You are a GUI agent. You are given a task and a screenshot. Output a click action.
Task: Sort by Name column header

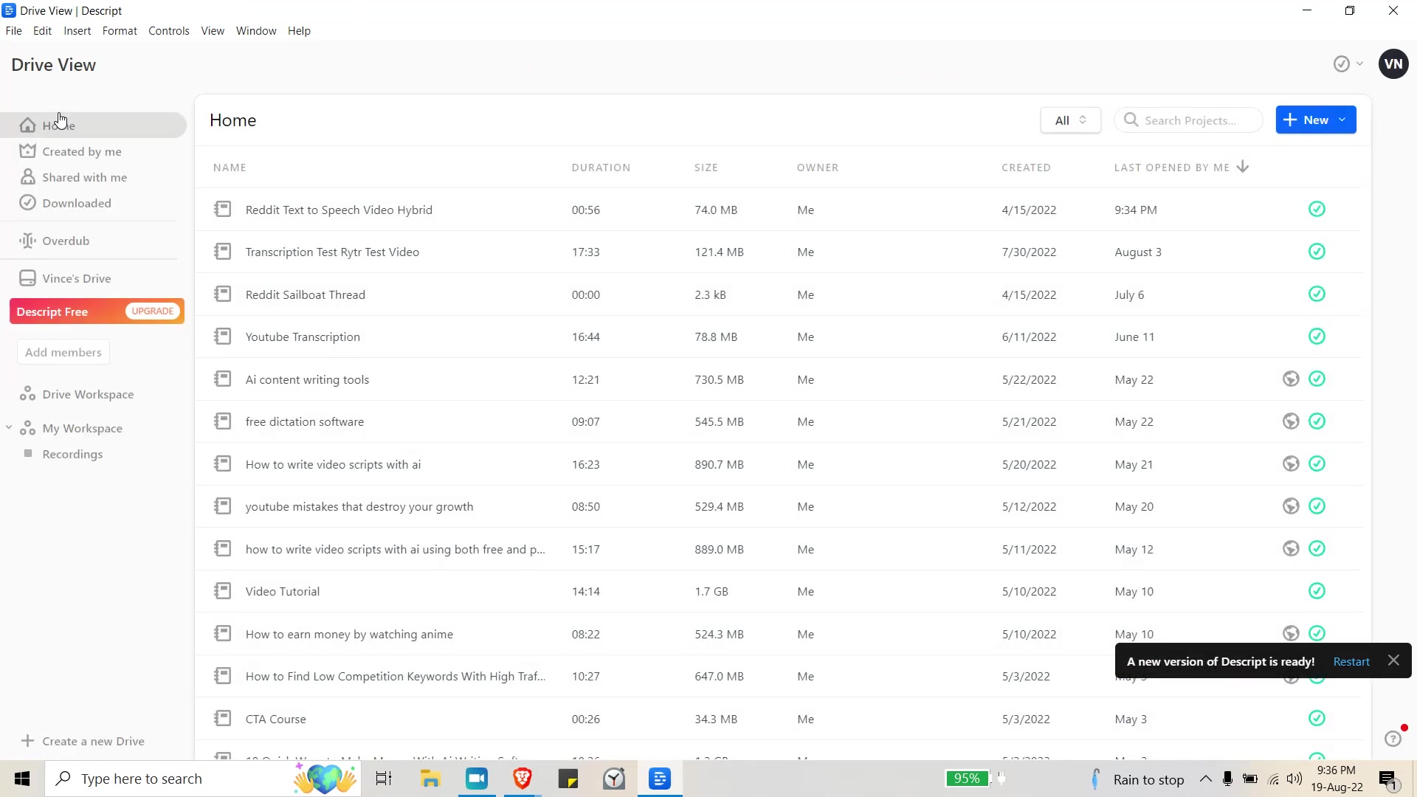point(230,168)
